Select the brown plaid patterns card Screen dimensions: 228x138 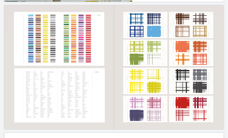click(191, 25)
